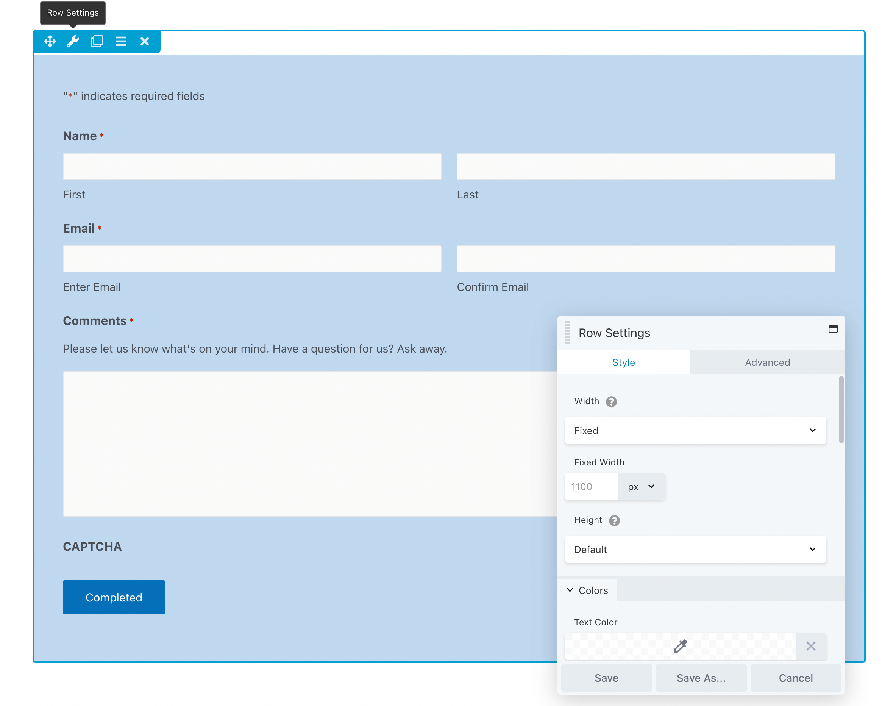The width and height of the screenshot is (896, 706).
Task: Click the Save button
Action: click(606, 678)
